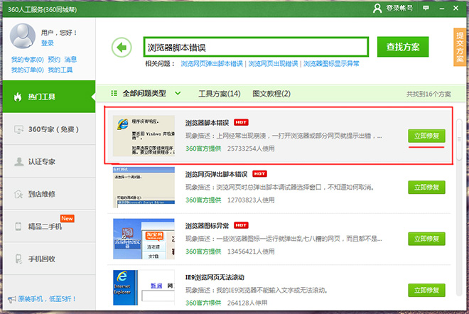Click the house-wrench icon beside 到店维修
The height and width of the screenshot is (314, 469).
pyautogui.click(x=18, y=194)
